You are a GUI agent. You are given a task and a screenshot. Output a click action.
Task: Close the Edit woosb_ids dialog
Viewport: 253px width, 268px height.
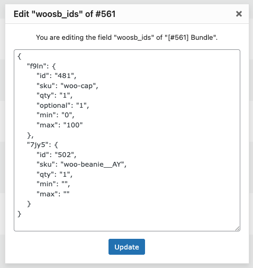tap(239, 14)
